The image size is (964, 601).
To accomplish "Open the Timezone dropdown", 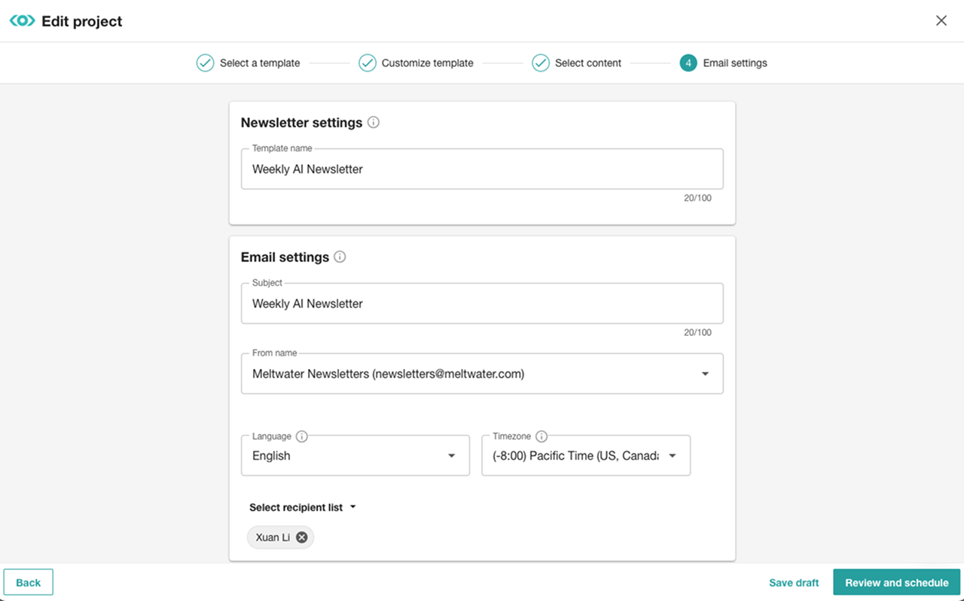I will [671, 455].
